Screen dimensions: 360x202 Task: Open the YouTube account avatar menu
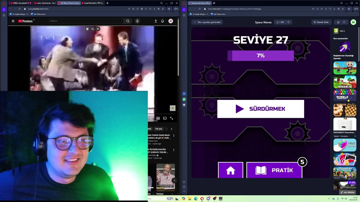(x=171, y=21)
